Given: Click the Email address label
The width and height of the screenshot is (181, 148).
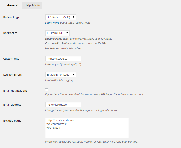Looking at the screenshot, I should click(x=12, y=105).
